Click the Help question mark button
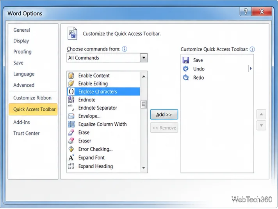This screenshot has height=209, width=278. (x=246, y=12)
